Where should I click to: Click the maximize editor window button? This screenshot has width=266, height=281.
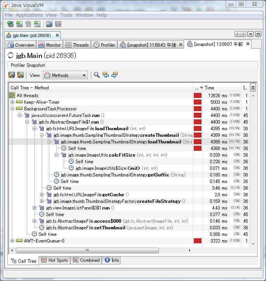click(258, 34)
